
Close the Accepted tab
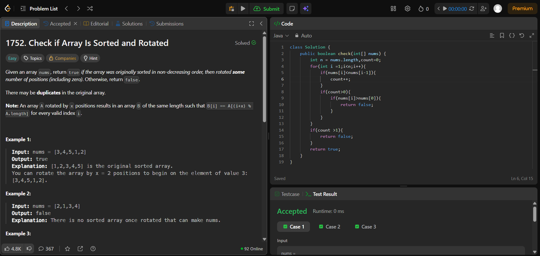[x=75, y=23]
